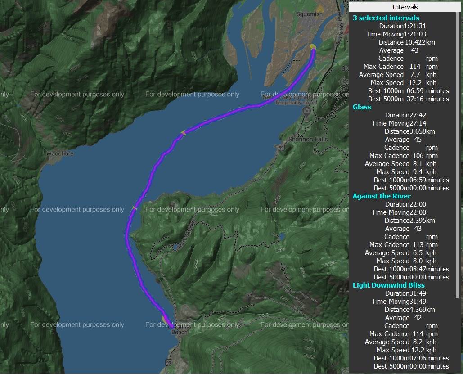Select the Squamish town label on the map
This screenshot has height=374, width=463.
point(309,14)
